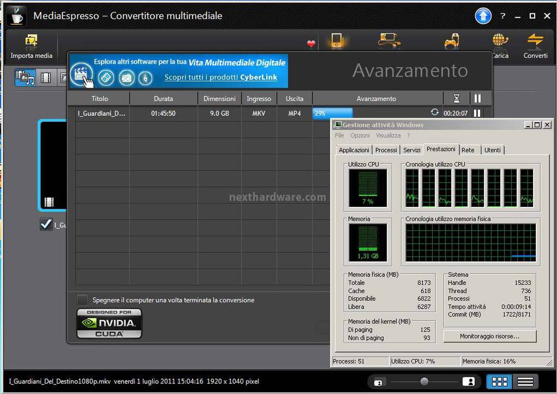
Task: Click the 29% conversion progress bar
Action: [x=333, y=113]
